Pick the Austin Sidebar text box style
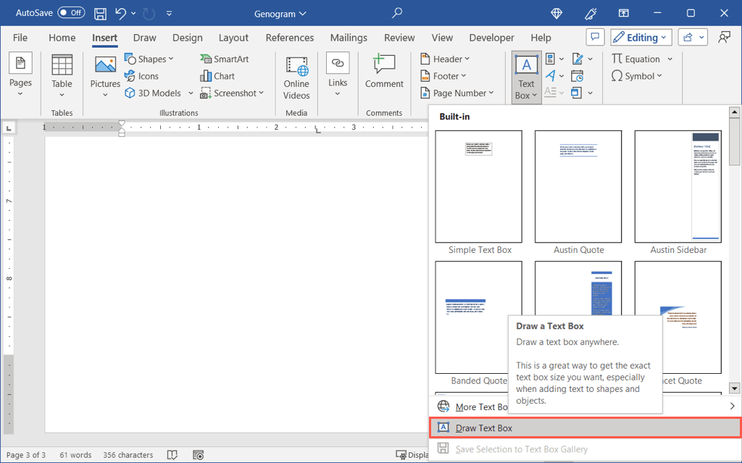This screenshot has height=463, width=742. 678,187
